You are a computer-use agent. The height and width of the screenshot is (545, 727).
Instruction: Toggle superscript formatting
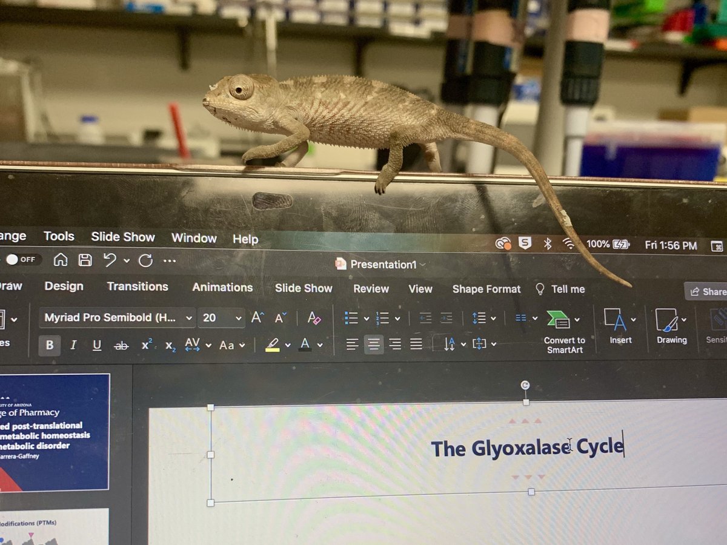click(x=147, y=345)
